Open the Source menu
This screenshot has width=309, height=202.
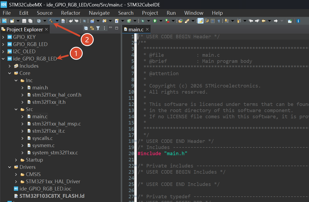[45, 13]
